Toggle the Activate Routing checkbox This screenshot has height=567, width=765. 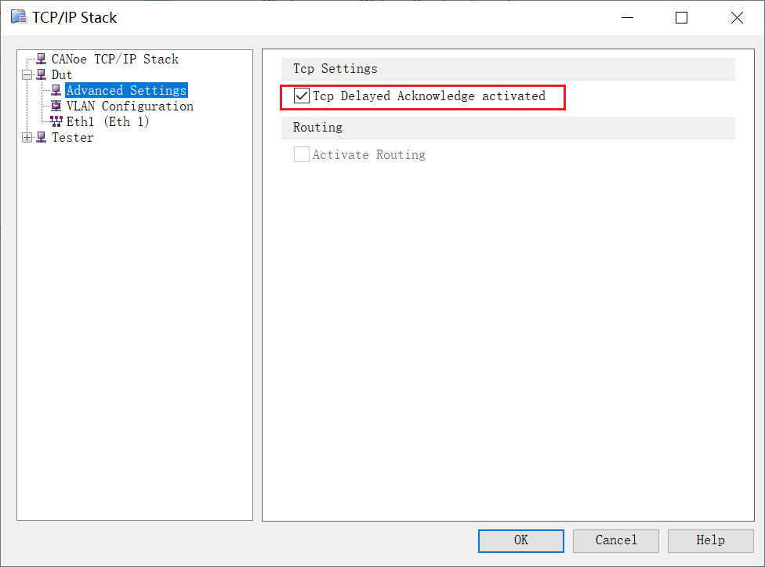[302, 154]
